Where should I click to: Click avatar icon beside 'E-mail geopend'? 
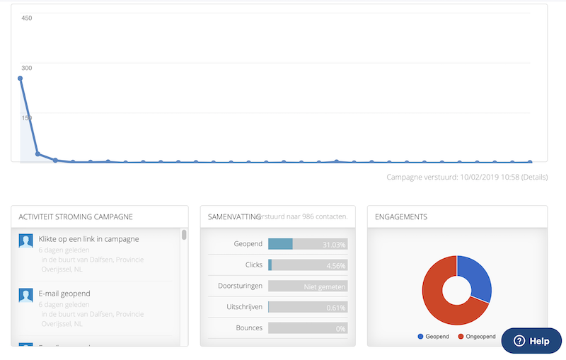point(26,296)
